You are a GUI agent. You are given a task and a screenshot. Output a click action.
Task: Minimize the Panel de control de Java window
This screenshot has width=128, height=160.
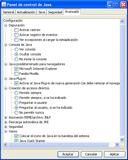tap(110, 5)
